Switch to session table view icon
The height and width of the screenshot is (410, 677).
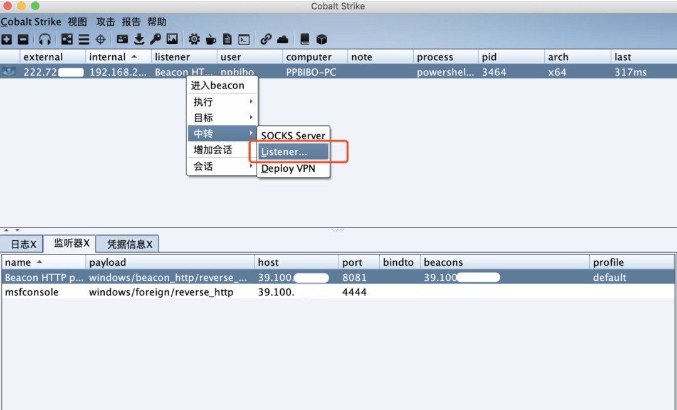84,39
